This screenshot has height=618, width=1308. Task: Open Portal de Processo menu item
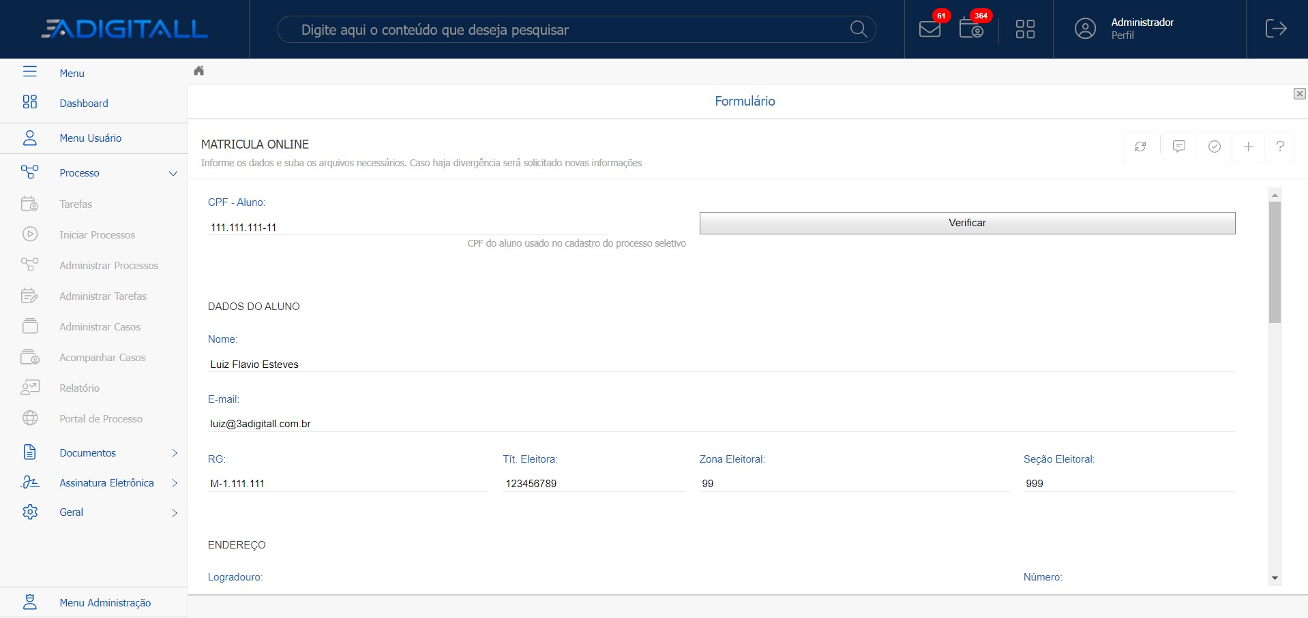(x=101, y=419)
